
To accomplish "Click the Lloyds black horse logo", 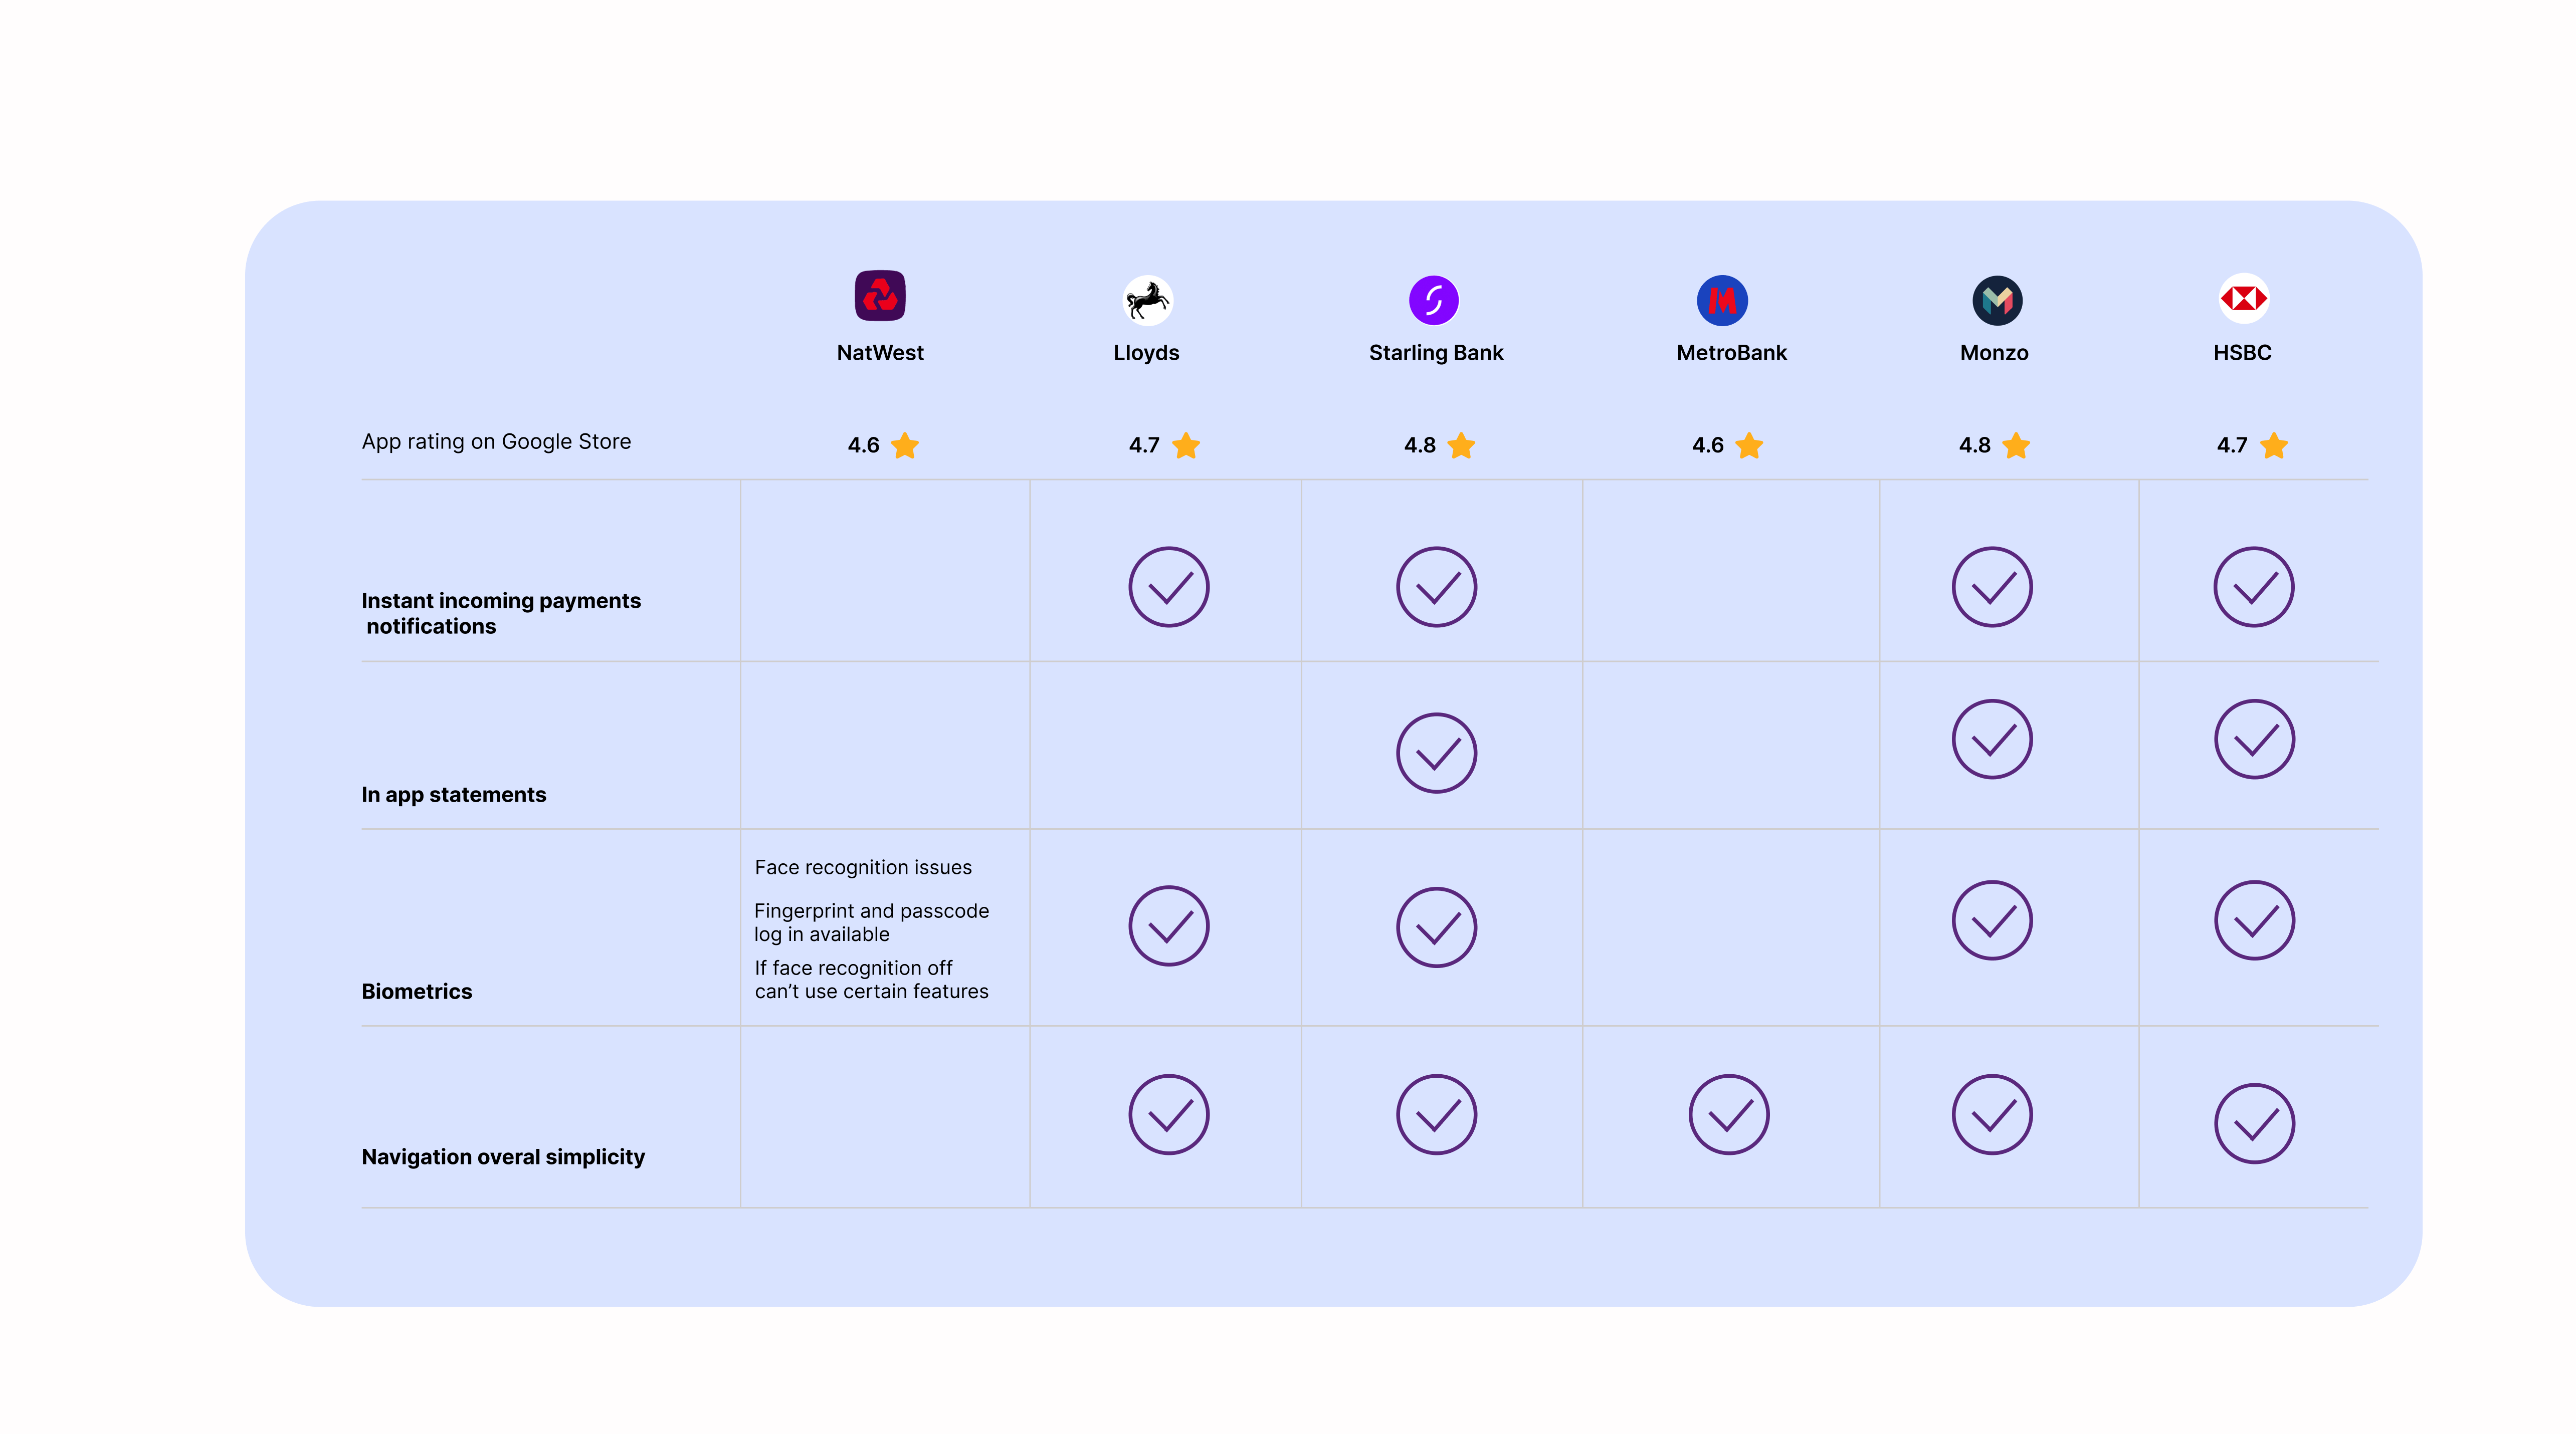I will coord(1147,300).
